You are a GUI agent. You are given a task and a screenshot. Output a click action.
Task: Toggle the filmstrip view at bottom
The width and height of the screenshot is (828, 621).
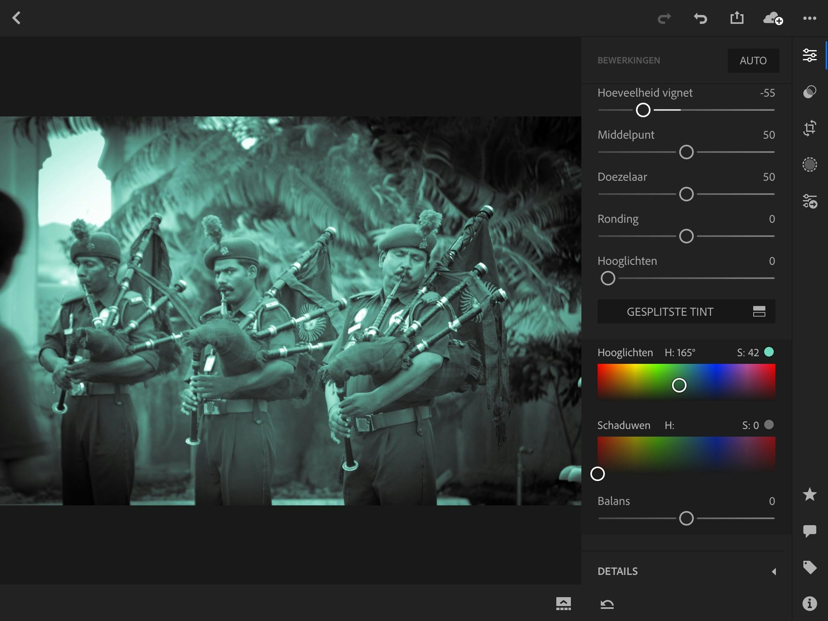click(563, 604)
